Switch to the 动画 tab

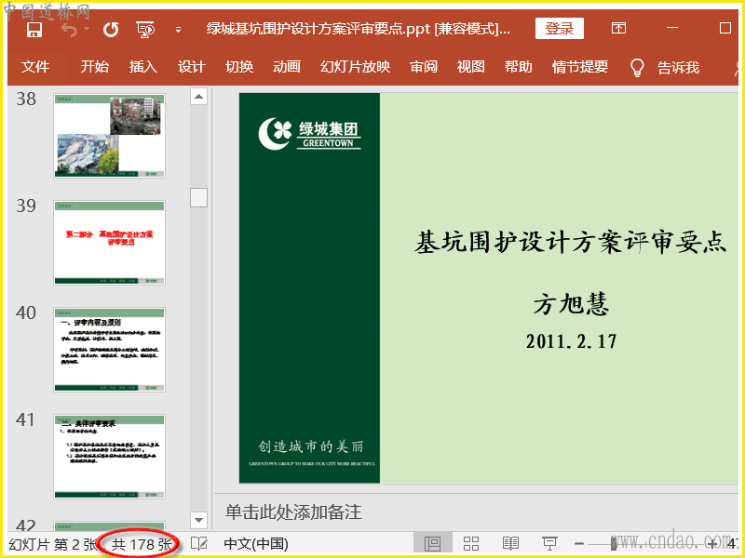(287, 67)
